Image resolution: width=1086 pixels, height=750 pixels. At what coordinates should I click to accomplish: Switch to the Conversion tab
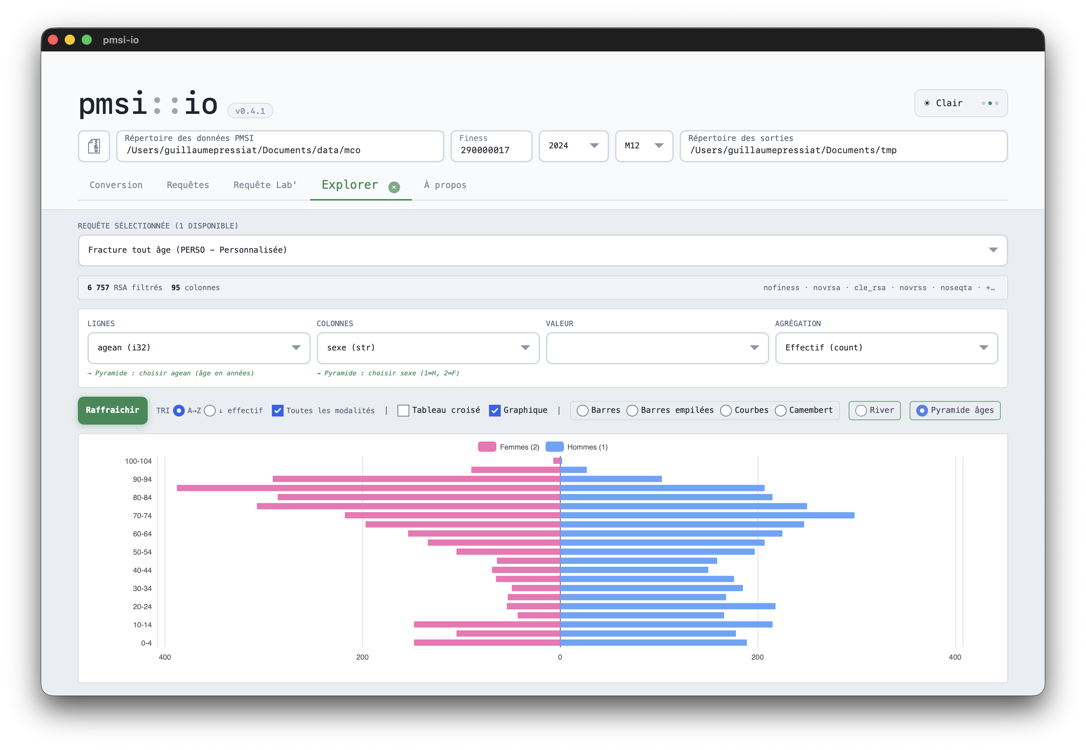pyautogui.click(x=116, y=185)
